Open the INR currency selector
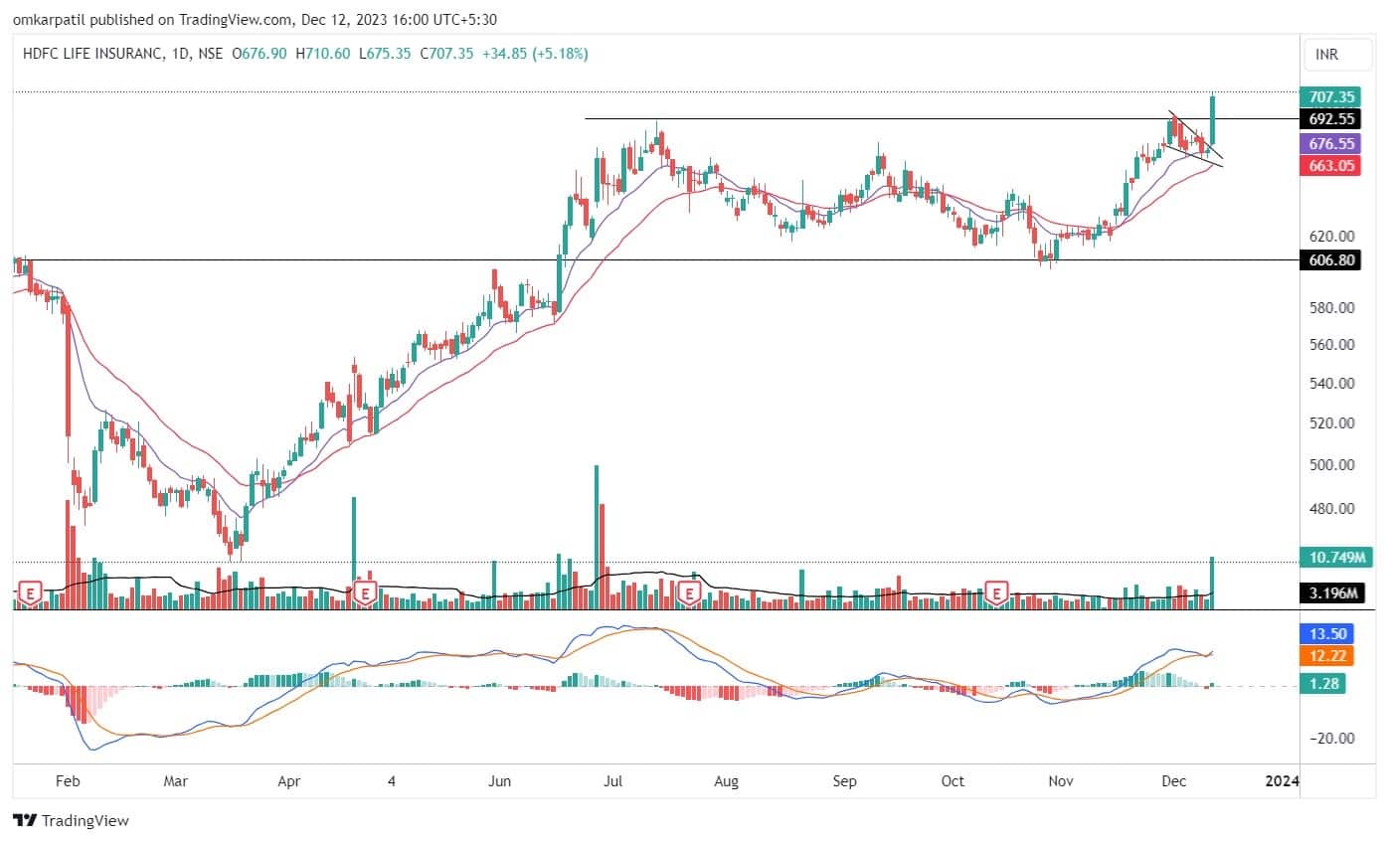This screenshot has width=1389, height=842. 1326,54
